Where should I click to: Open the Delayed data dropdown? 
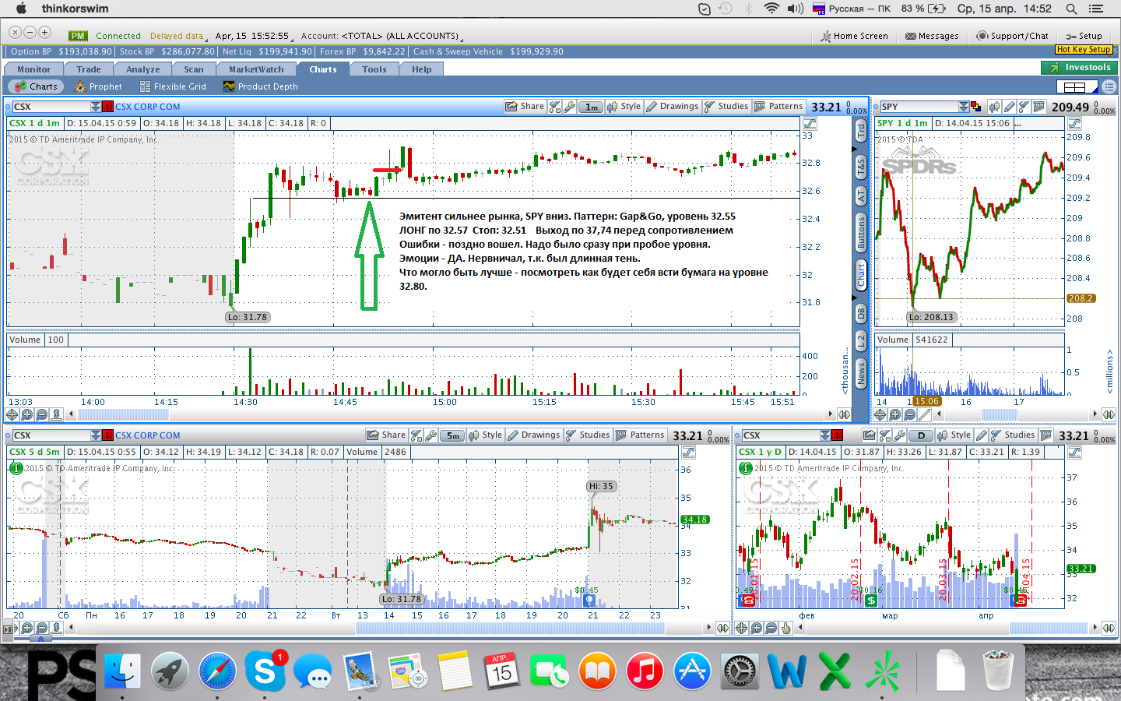177,36
